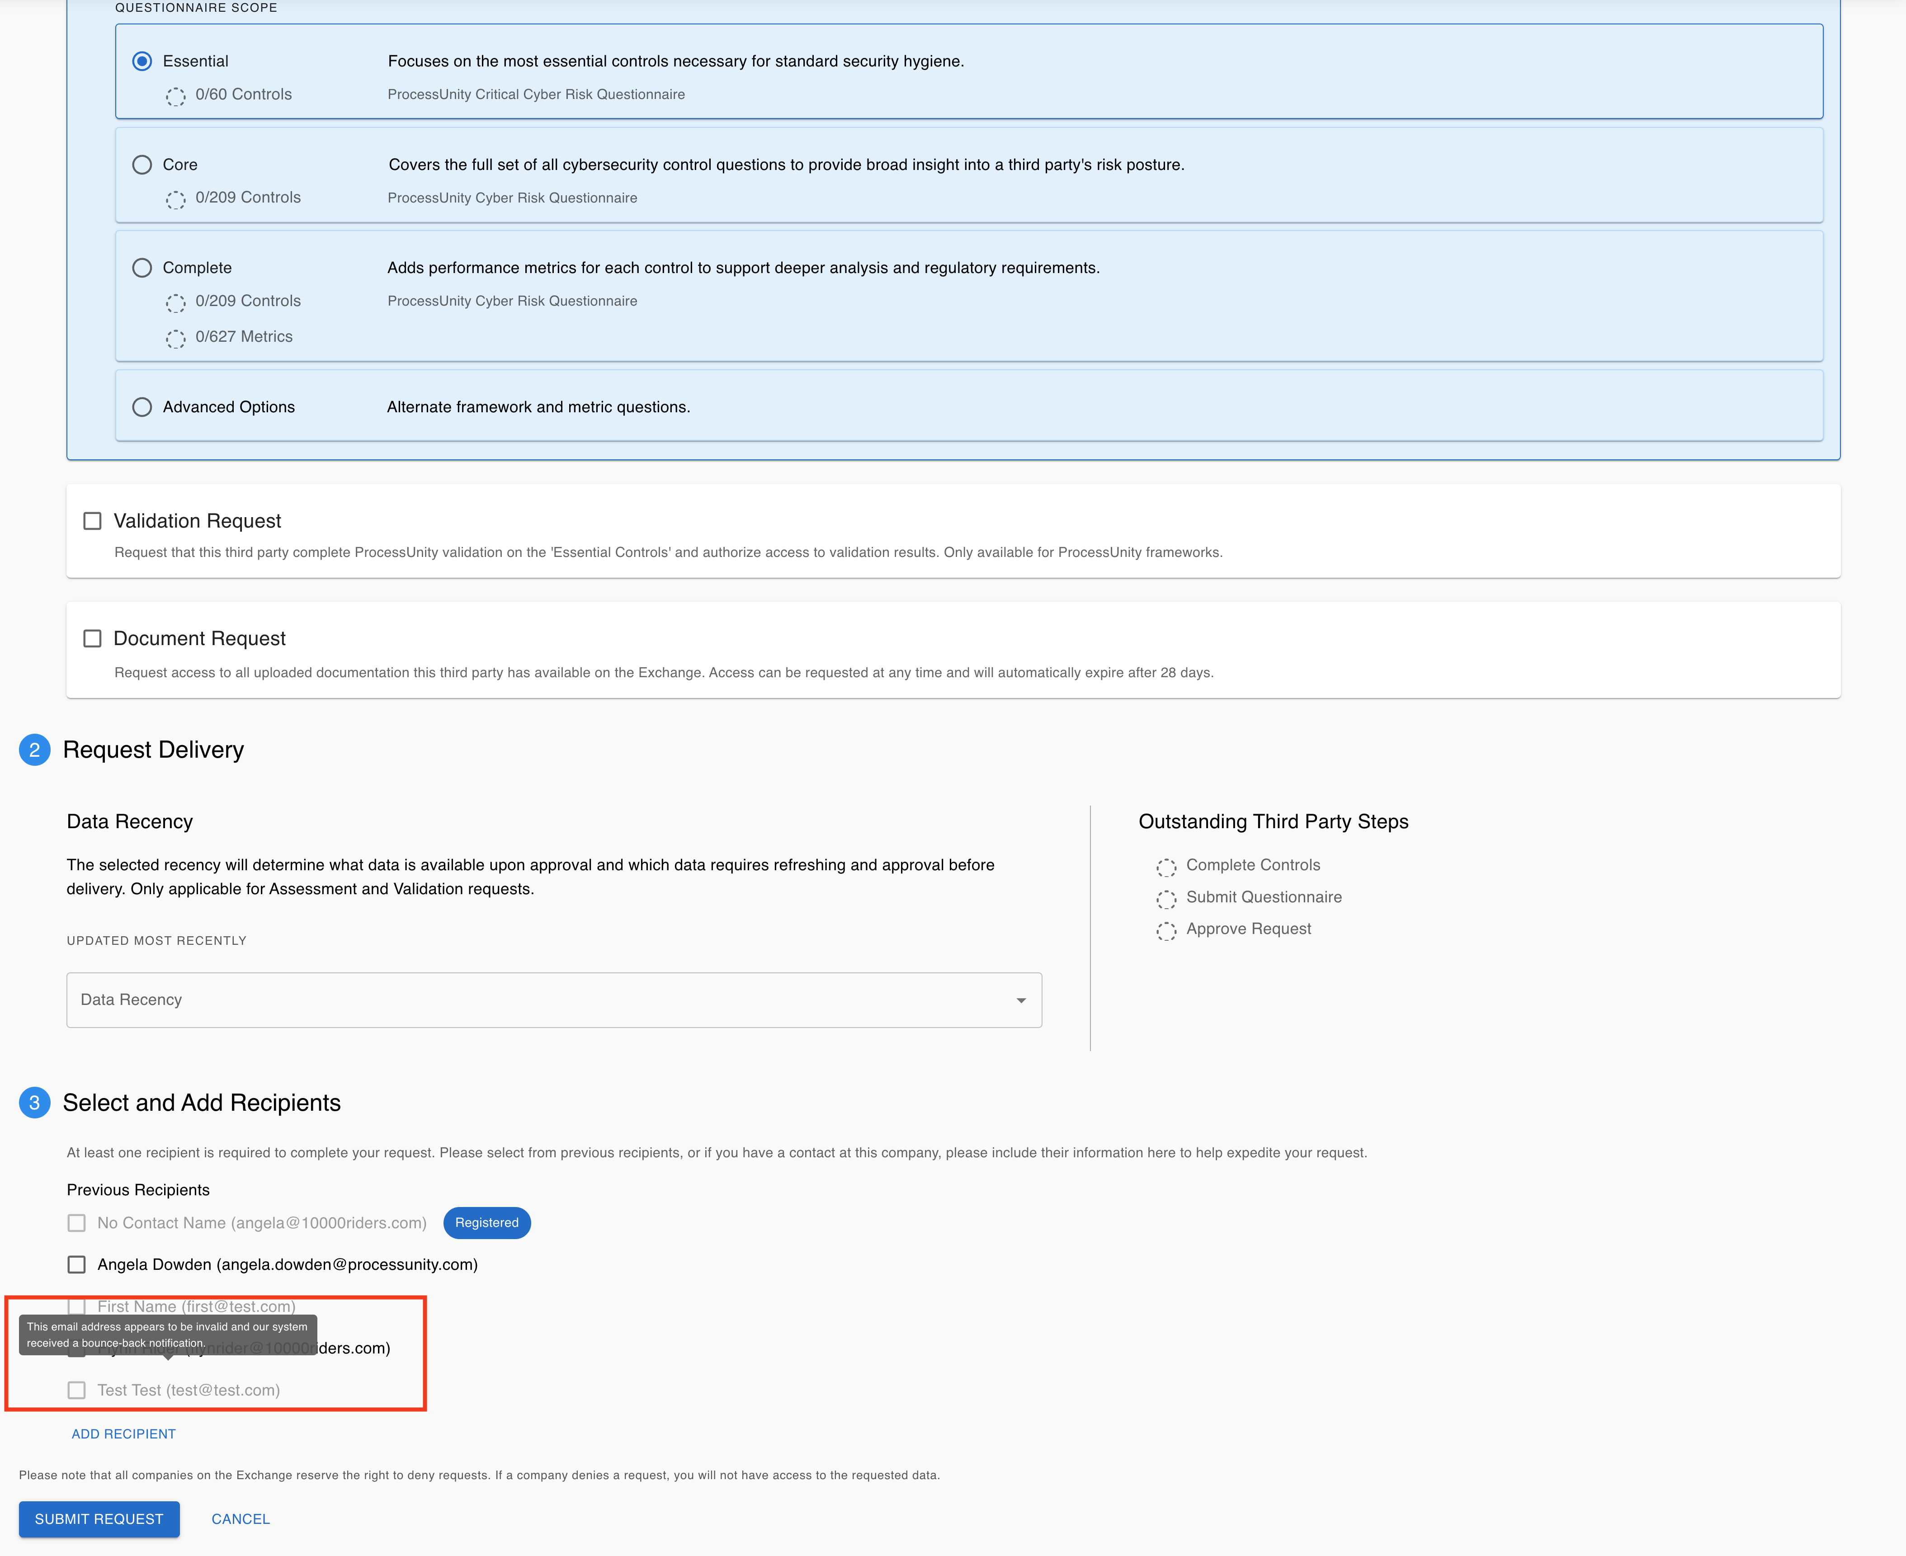Viewport: 1906px width, 1556px height.
Task: Click the 0/60 Controls progress circle icon
Action: coord(176,96)
